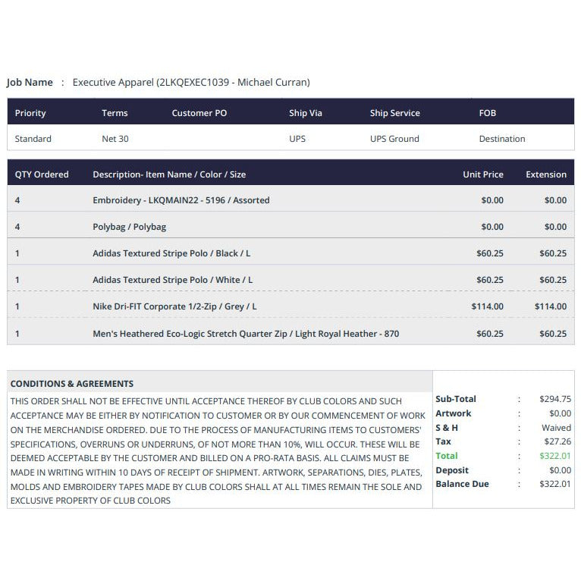Click the Embroidery LKQMAIN22 line item
The image size is (581, 581).
290,200
